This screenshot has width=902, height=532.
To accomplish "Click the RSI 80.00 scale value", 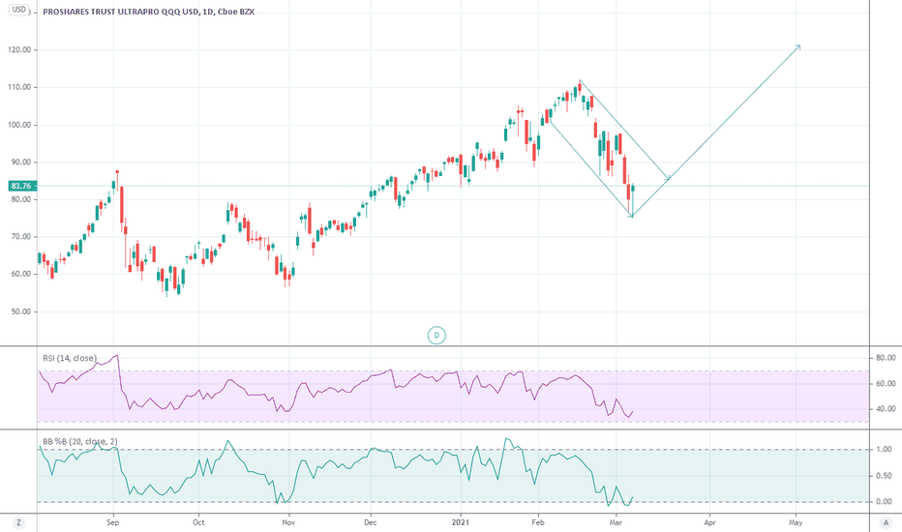I will tap(886, 358).
